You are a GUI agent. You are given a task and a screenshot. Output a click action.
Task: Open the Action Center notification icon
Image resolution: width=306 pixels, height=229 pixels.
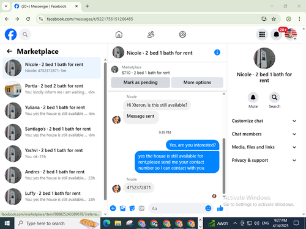(296, 224)
